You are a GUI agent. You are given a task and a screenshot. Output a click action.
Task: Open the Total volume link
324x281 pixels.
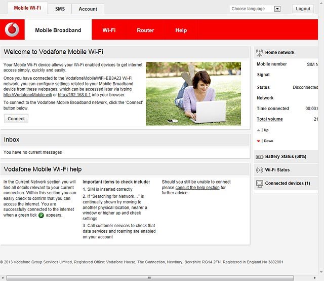[270, 119]
